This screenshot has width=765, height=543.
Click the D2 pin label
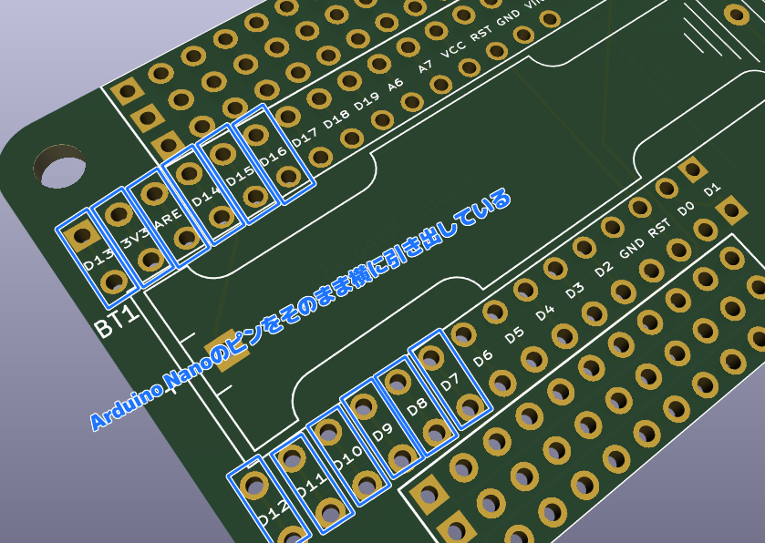tap(604, 269)
